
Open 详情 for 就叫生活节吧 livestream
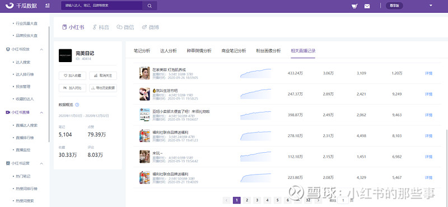pos(428,94)
